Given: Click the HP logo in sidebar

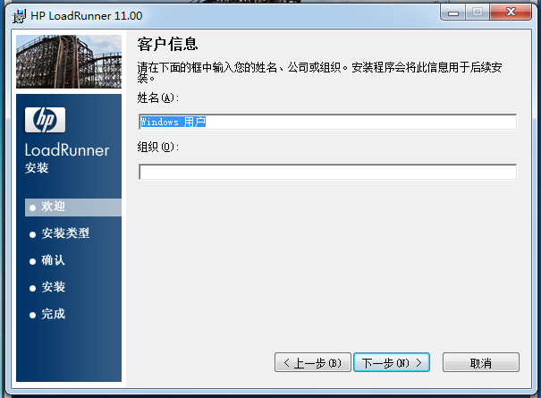Looking at the screenshot, I should (45, 120).
